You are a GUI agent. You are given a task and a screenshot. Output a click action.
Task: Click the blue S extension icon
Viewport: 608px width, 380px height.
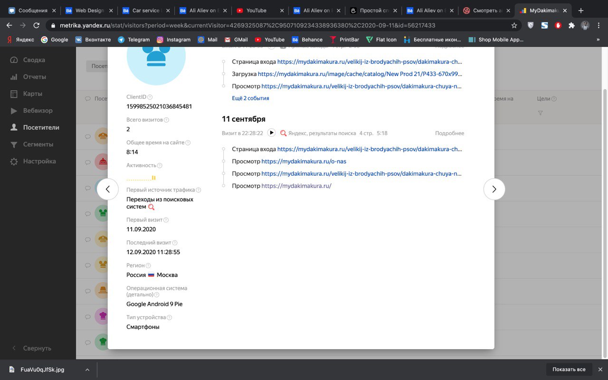pyautogui.click(x=544, y=25)
